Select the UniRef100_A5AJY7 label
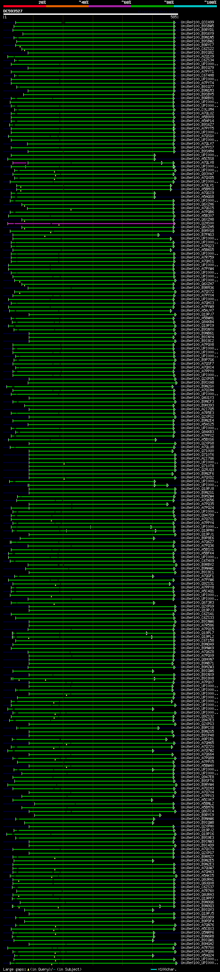220x972 pixels. point(197,311)
